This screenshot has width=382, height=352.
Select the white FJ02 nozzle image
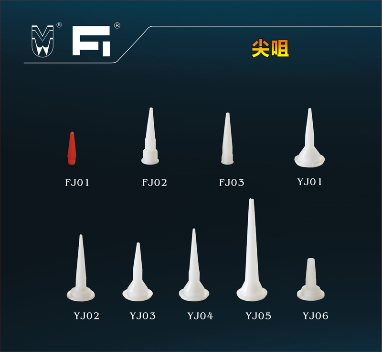[x=150, y=136]
